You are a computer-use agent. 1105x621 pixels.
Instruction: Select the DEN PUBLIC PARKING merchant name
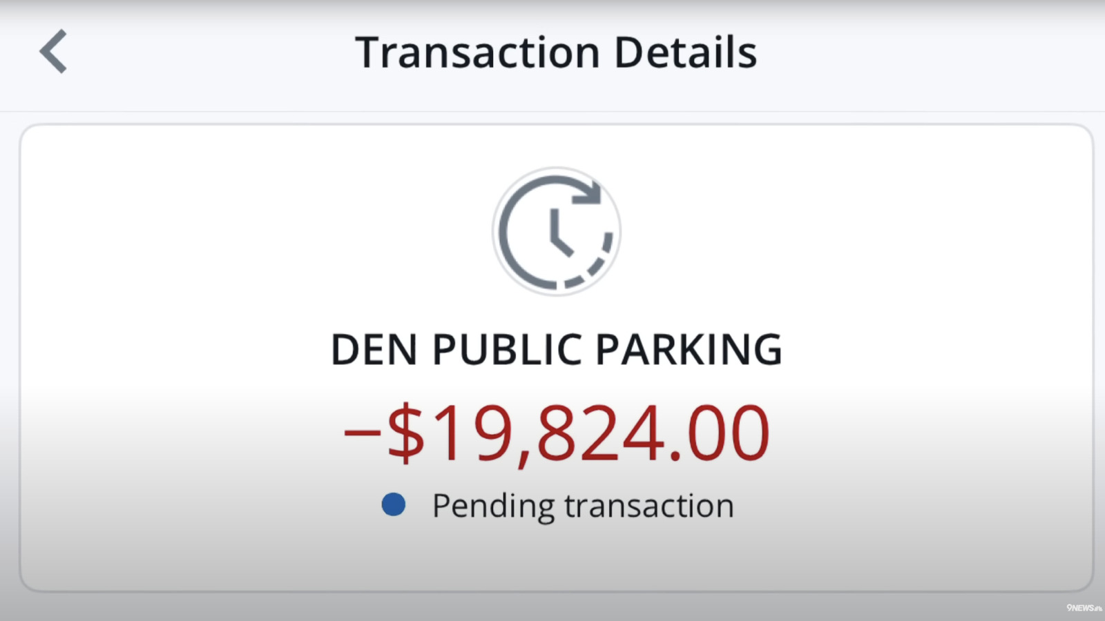click(556, 349)
